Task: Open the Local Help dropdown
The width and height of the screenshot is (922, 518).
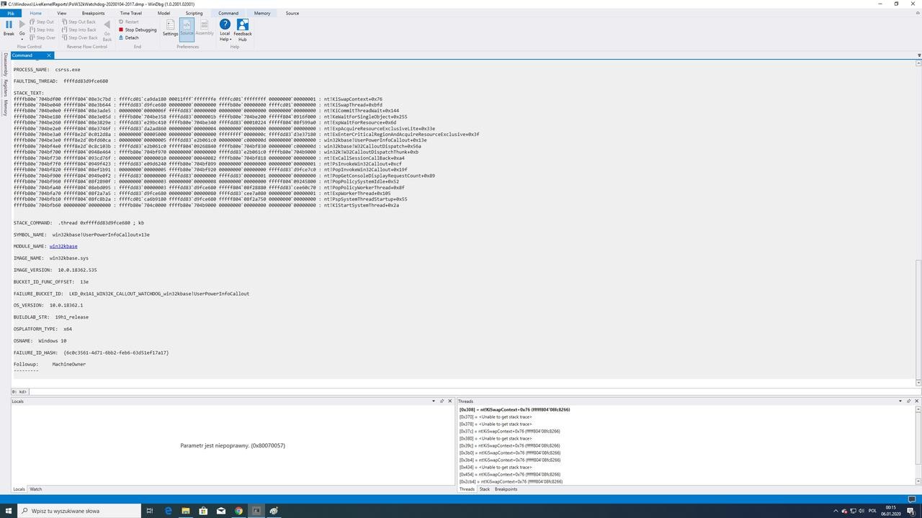Action: 225,29
